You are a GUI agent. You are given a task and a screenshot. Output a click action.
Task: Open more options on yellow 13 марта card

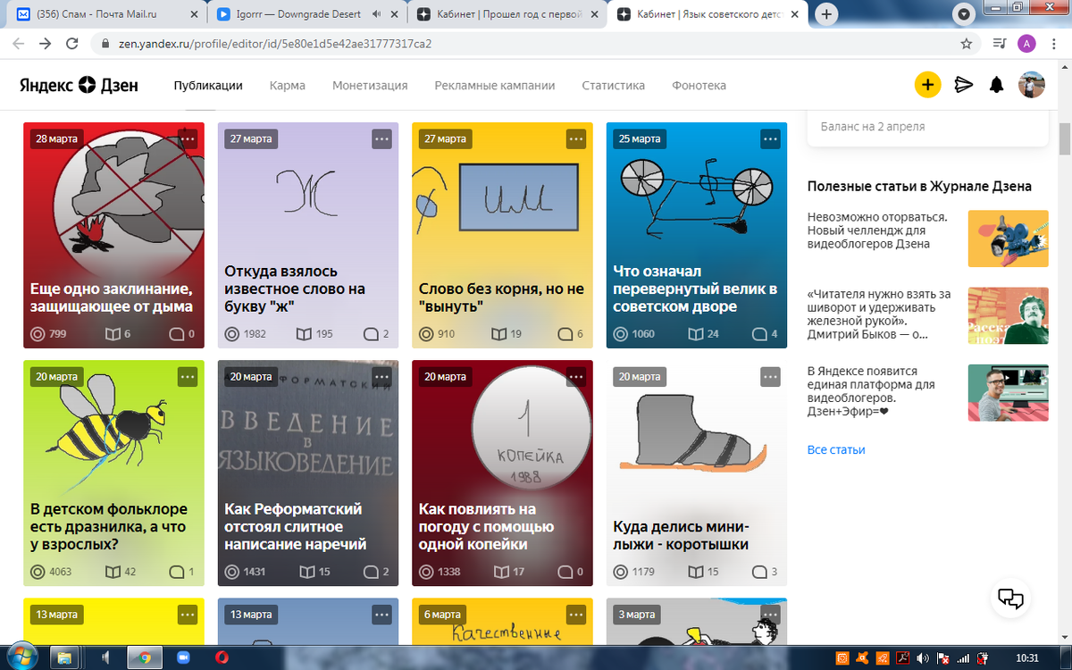pyautogui.click(x=187, y=614)
